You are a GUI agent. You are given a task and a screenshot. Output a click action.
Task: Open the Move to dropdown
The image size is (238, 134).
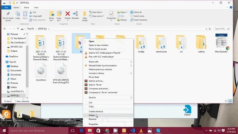click(51, 16)
